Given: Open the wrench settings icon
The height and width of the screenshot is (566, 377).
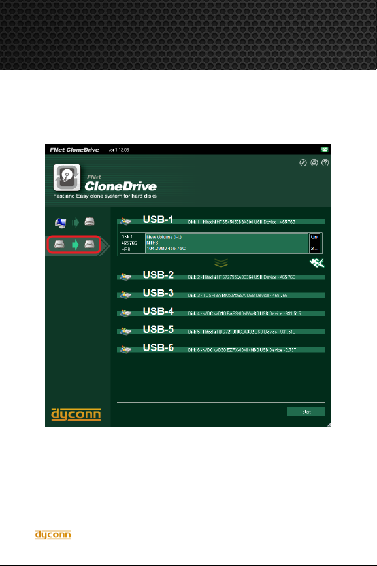Looking at the screenshot, I should click(x=303, y=163).
